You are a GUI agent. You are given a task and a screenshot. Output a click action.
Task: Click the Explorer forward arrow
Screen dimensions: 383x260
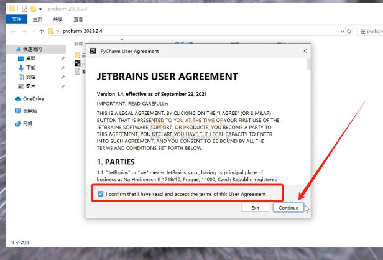(x=24, y=32)
